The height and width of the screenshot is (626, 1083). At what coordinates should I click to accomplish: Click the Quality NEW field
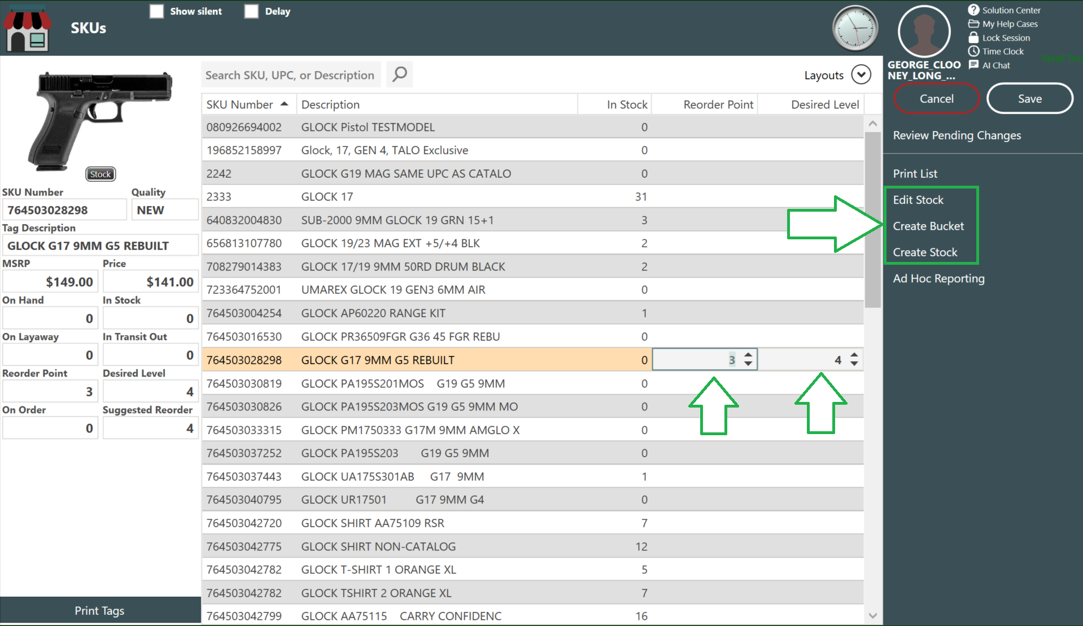click(164, 210)
